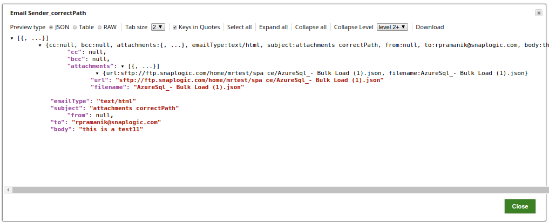Open the Collapse Level dropdown

click(x=392, y=27)
